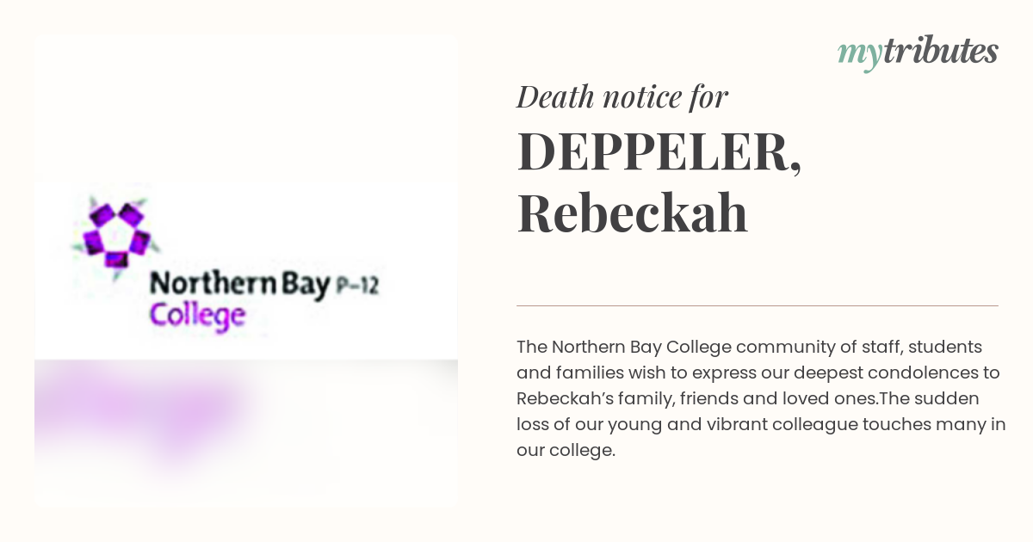Click the mytributes logo

[918, 53]
